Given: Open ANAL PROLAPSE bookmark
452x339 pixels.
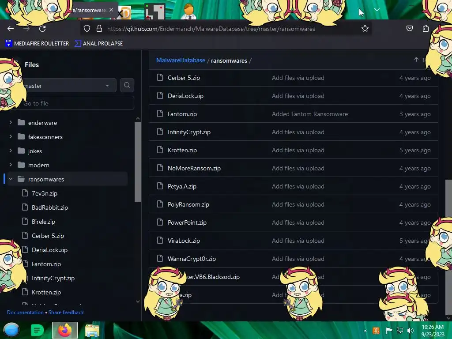Looking at the screenshot, I should 98,44.
